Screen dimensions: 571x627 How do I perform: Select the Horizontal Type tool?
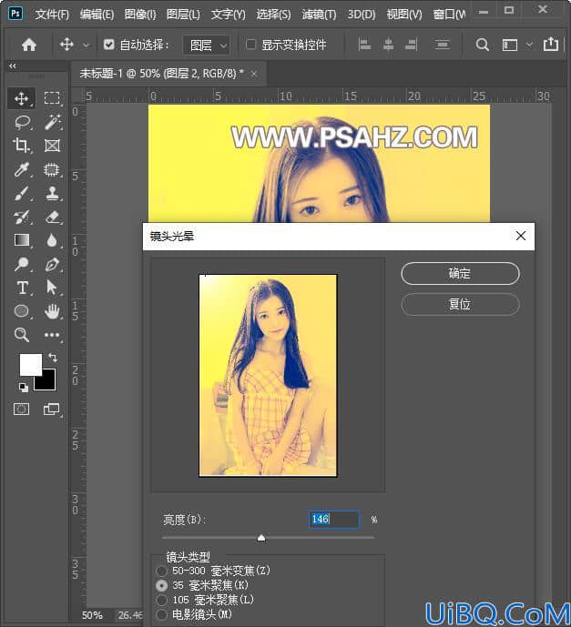pos(23,288)
